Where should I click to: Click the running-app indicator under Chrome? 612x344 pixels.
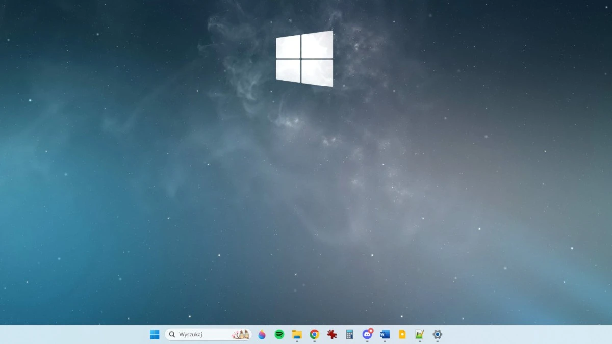[314, 341]
